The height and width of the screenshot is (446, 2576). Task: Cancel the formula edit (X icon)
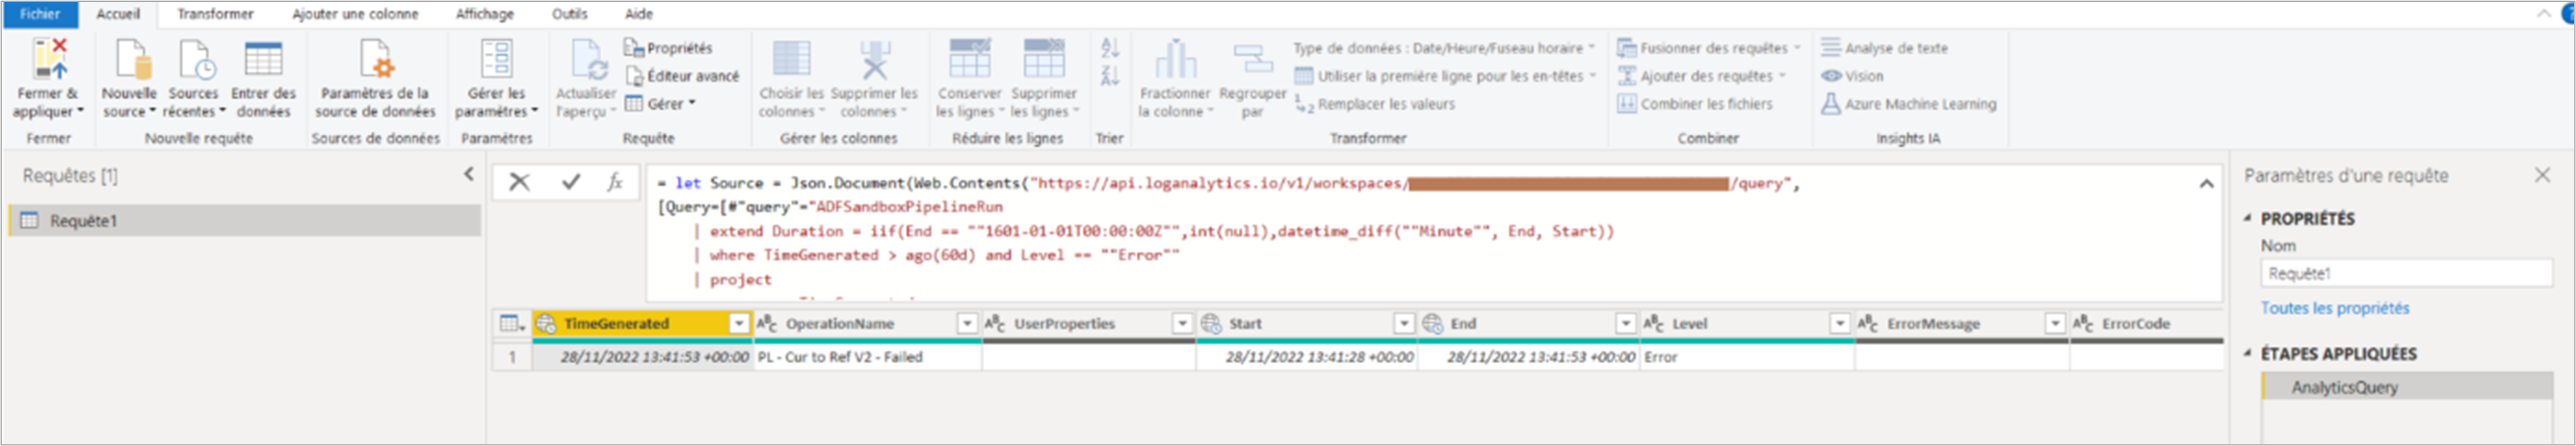pos(519,182)
